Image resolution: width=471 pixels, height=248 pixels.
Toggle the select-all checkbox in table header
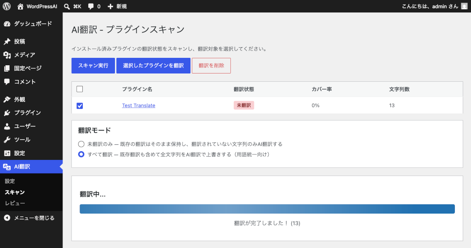[80, 89]
